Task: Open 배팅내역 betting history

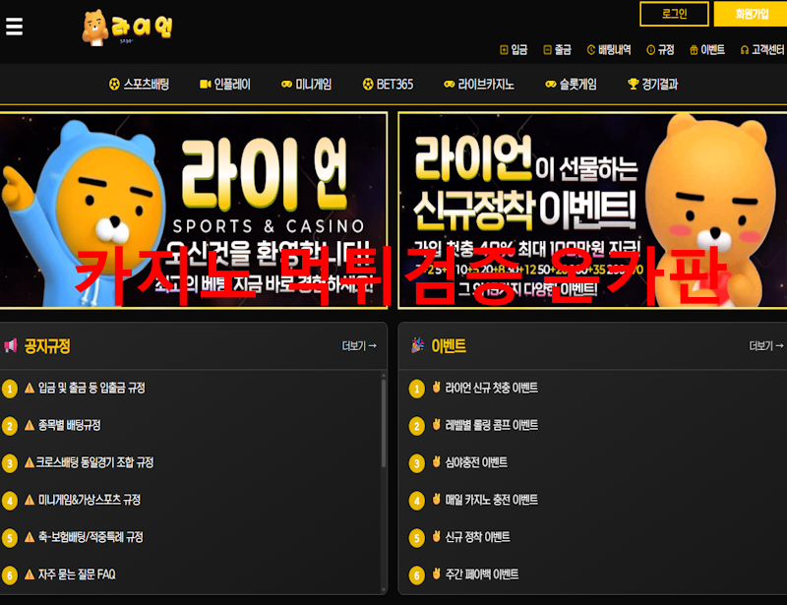Action: (609, 50)
